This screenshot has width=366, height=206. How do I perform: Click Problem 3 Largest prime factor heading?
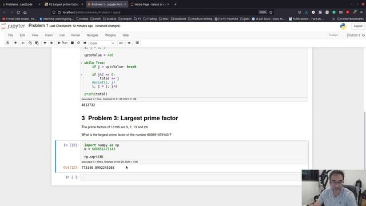pos(130,118)
